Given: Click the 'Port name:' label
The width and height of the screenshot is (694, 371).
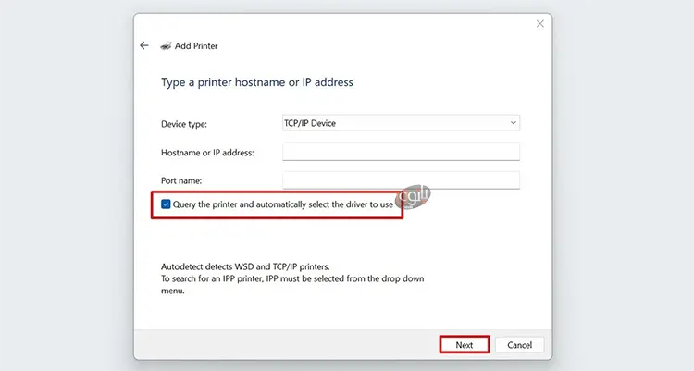Looking at the screenshot, I should tap(181, 180).
